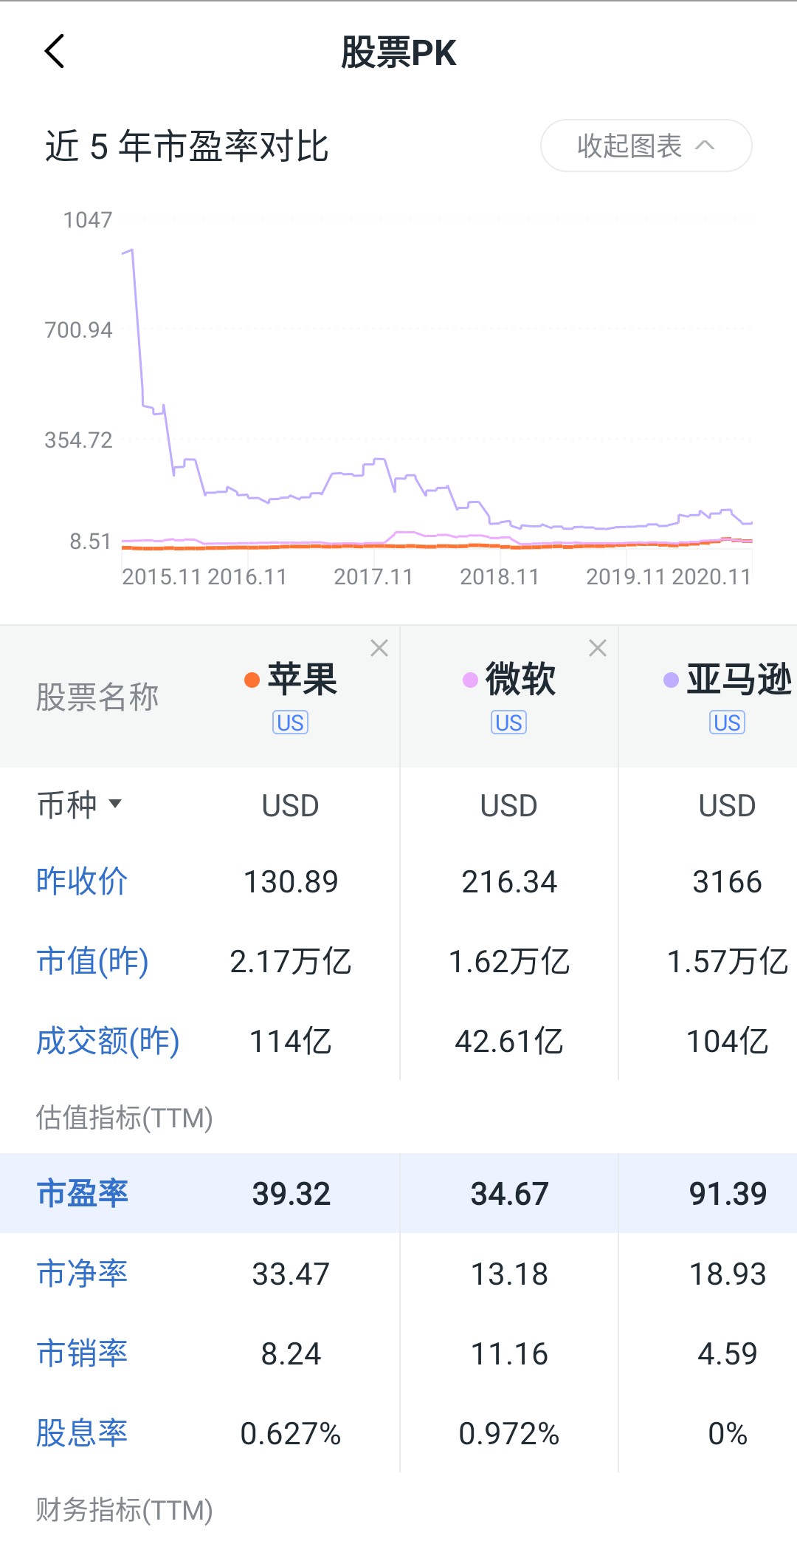797x1544 pixels.
Task: Open the 市值(昨) metric
Action: pos(93,961)
